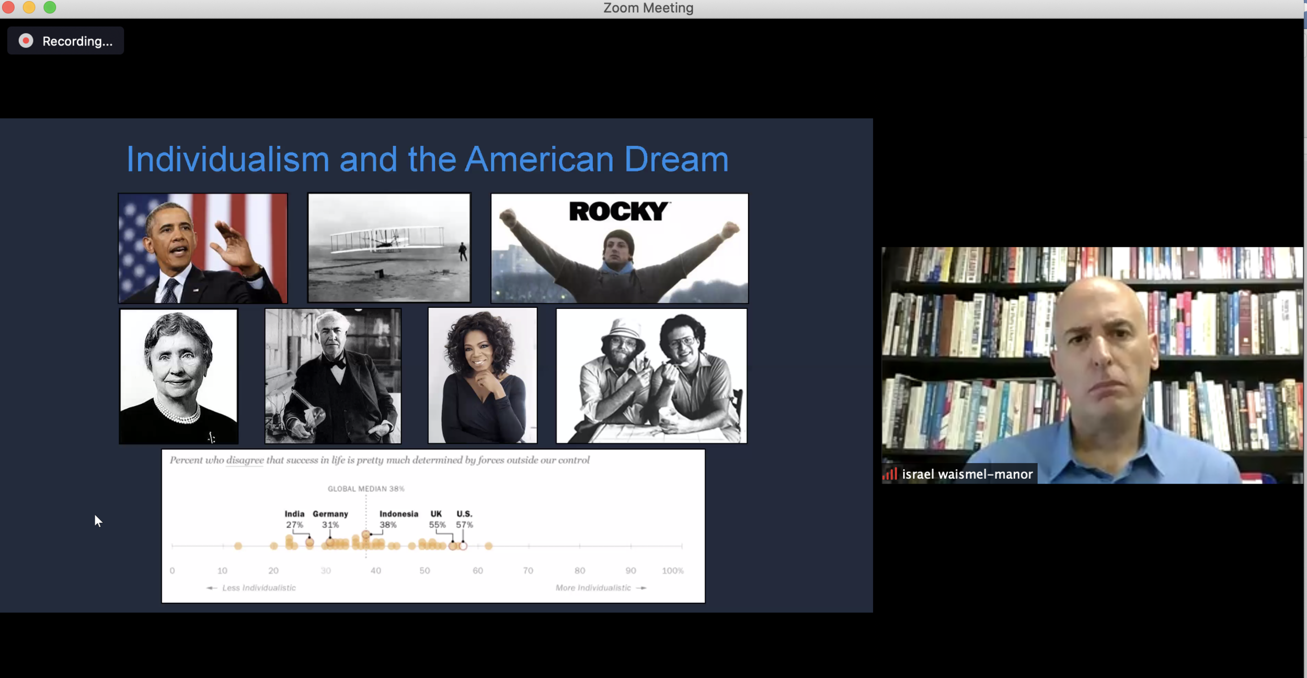This screenshot has height=678, width=1307.
Task: Click the Recording indicator badge
Action: point(65,41)
